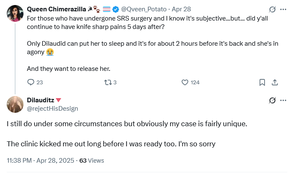Click the 63 Views count

click(x=92, y=161)
